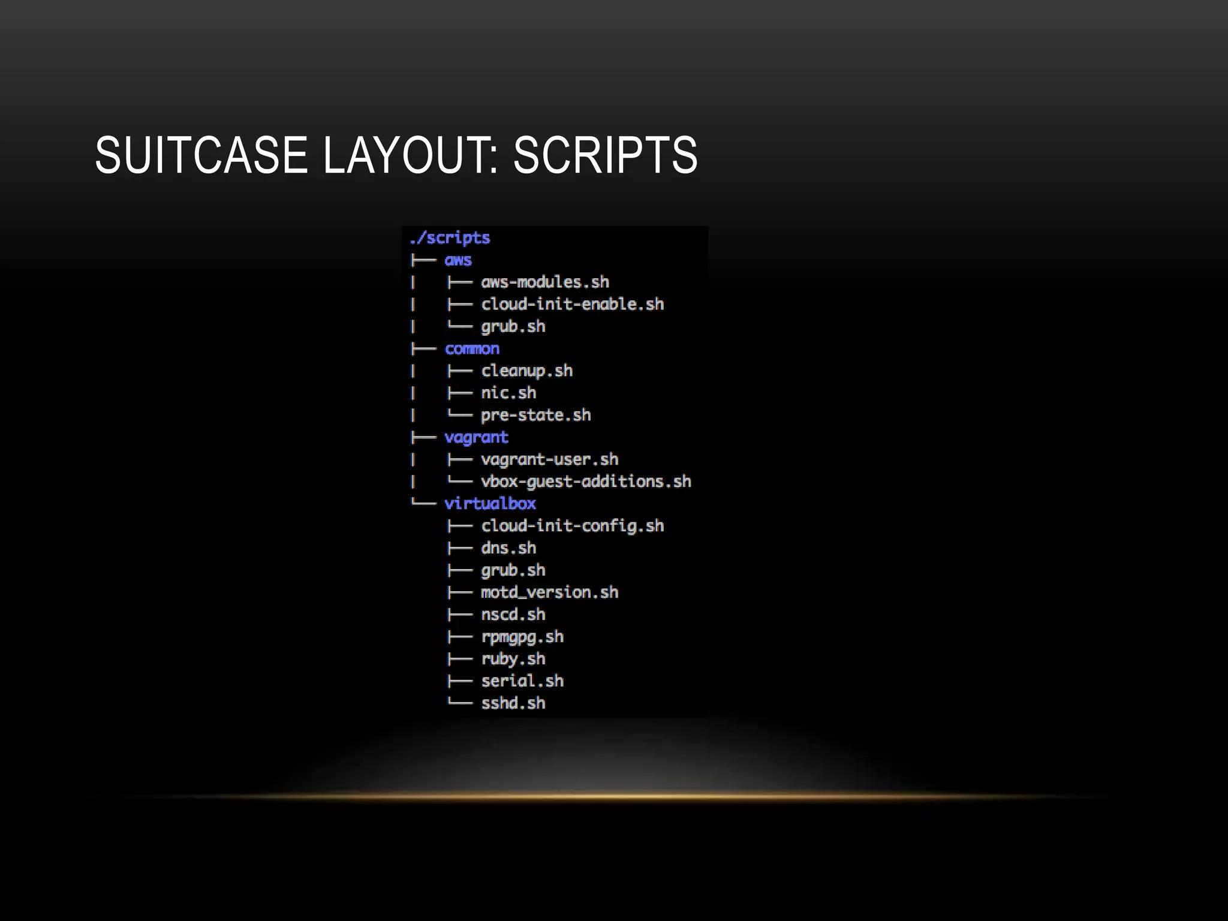Screen dimensions: 1228x921
Task: Click the cleanup.sh file entry
Action: click(x=527, y=371)
